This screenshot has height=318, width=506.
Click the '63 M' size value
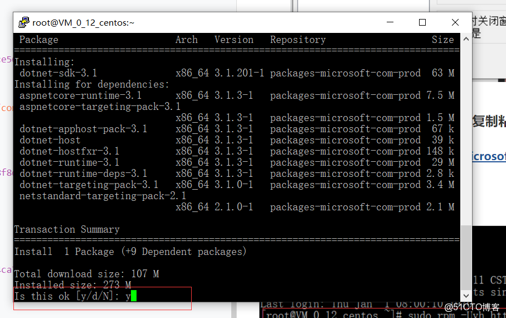(443, 73)
